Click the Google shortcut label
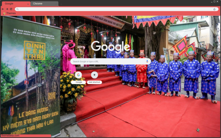Viewport: 221px width, 138px height. coord(78,82)
